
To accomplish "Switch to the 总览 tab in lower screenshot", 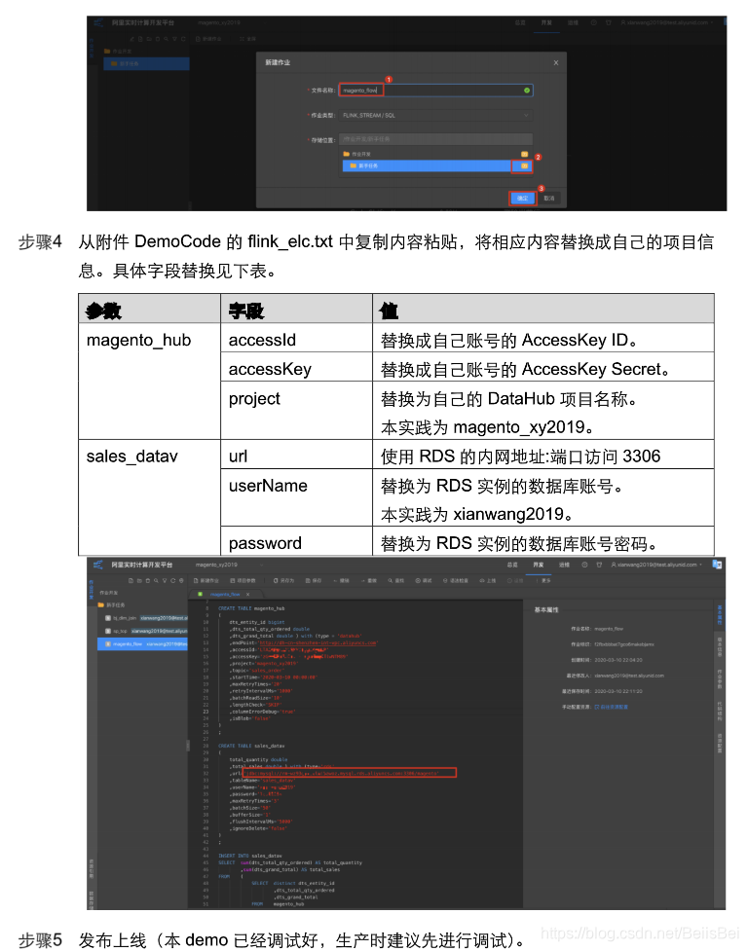I will click(x=512, y=565).
